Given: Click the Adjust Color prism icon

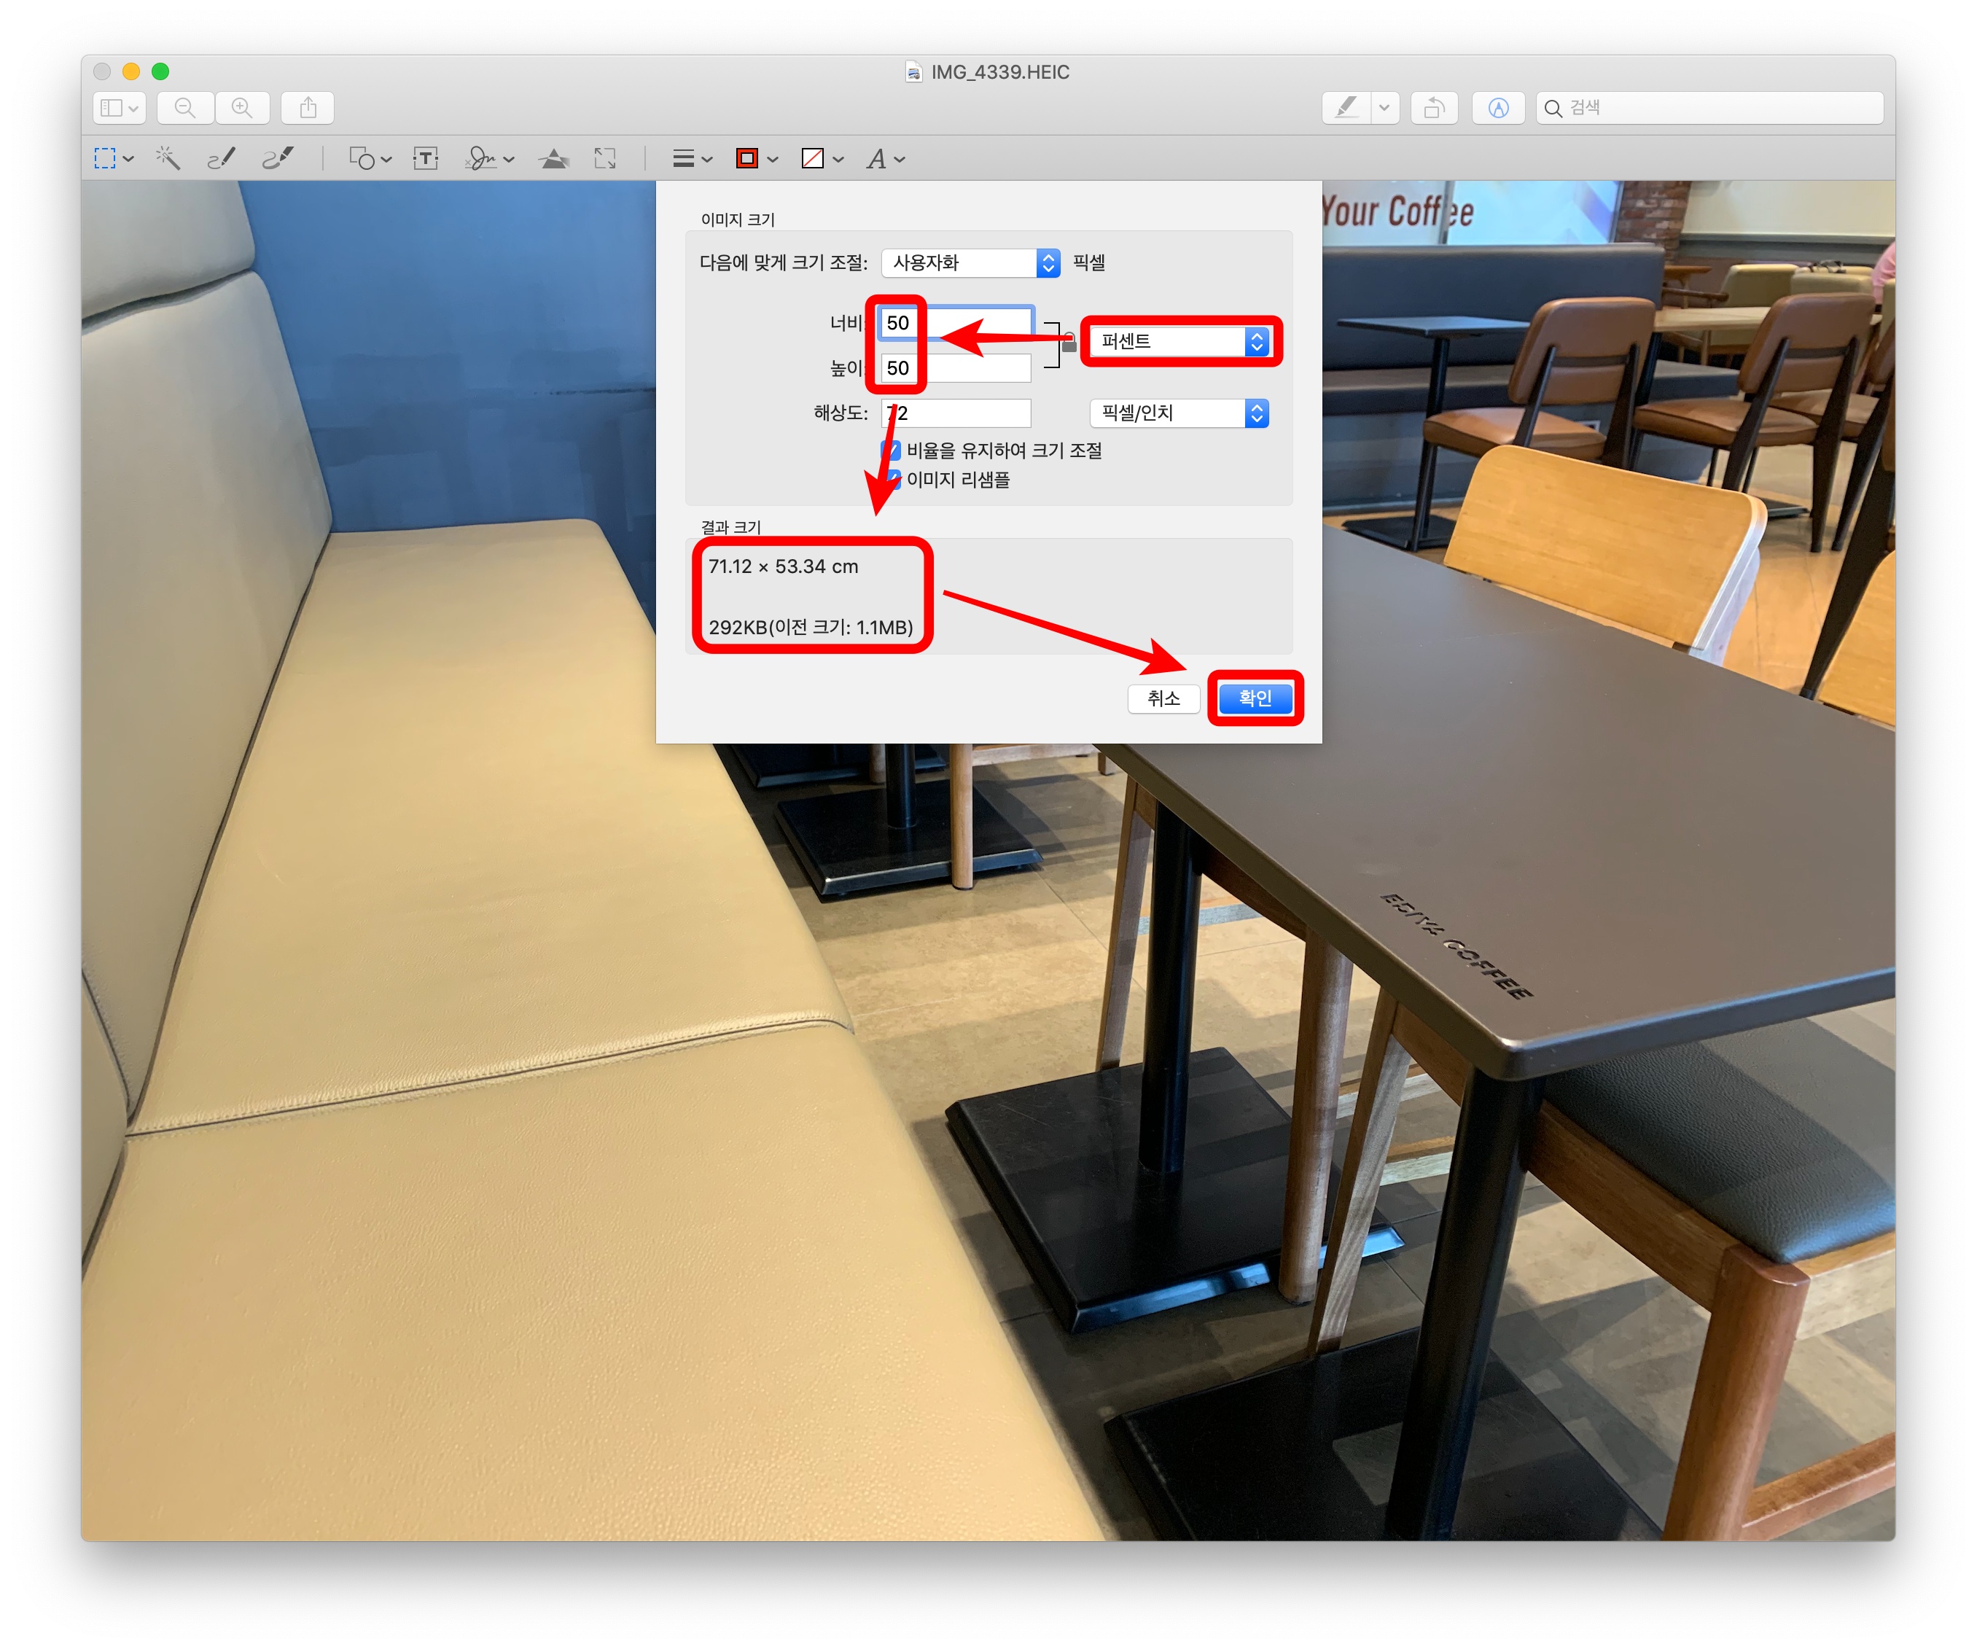Looking at the screenshot, I should [553, 158].
